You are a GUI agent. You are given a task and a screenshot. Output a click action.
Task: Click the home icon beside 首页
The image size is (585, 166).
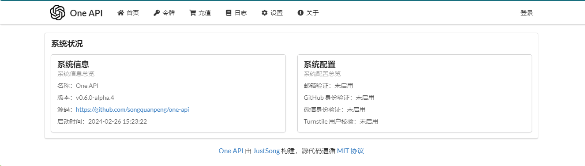coord(120,13)
